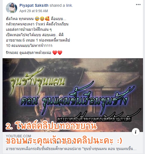The image size is (145, 154).
Task: Click the smiling face with hearts emoji
Action: pyautogui.click(x=47, y=19)
